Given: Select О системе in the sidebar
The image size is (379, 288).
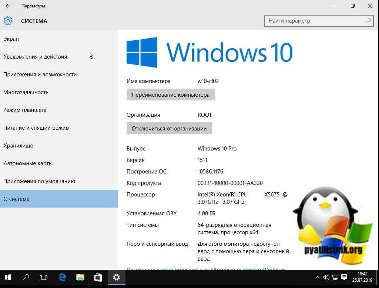Looking at the screenshot, I should [59, 199].
